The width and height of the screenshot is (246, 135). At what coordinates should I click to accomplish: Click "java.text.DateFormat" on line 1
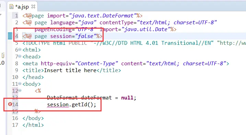click(x=103, y=16)
